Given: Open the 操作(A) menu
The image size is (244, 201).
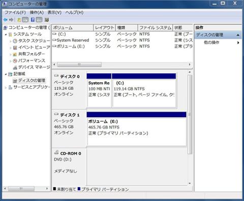Looking at the screenshot, I should [37, 12].
